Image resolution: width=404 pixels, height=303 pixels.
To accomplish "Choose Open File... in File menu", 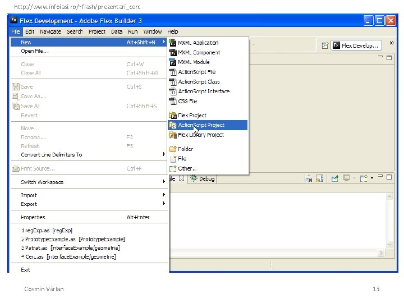I will (89, 51).
